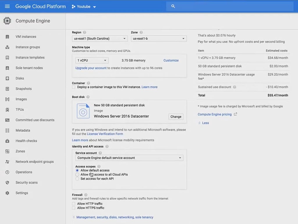Click the Change boot disk button
The image size is (298, 224).
coord(176,117)
